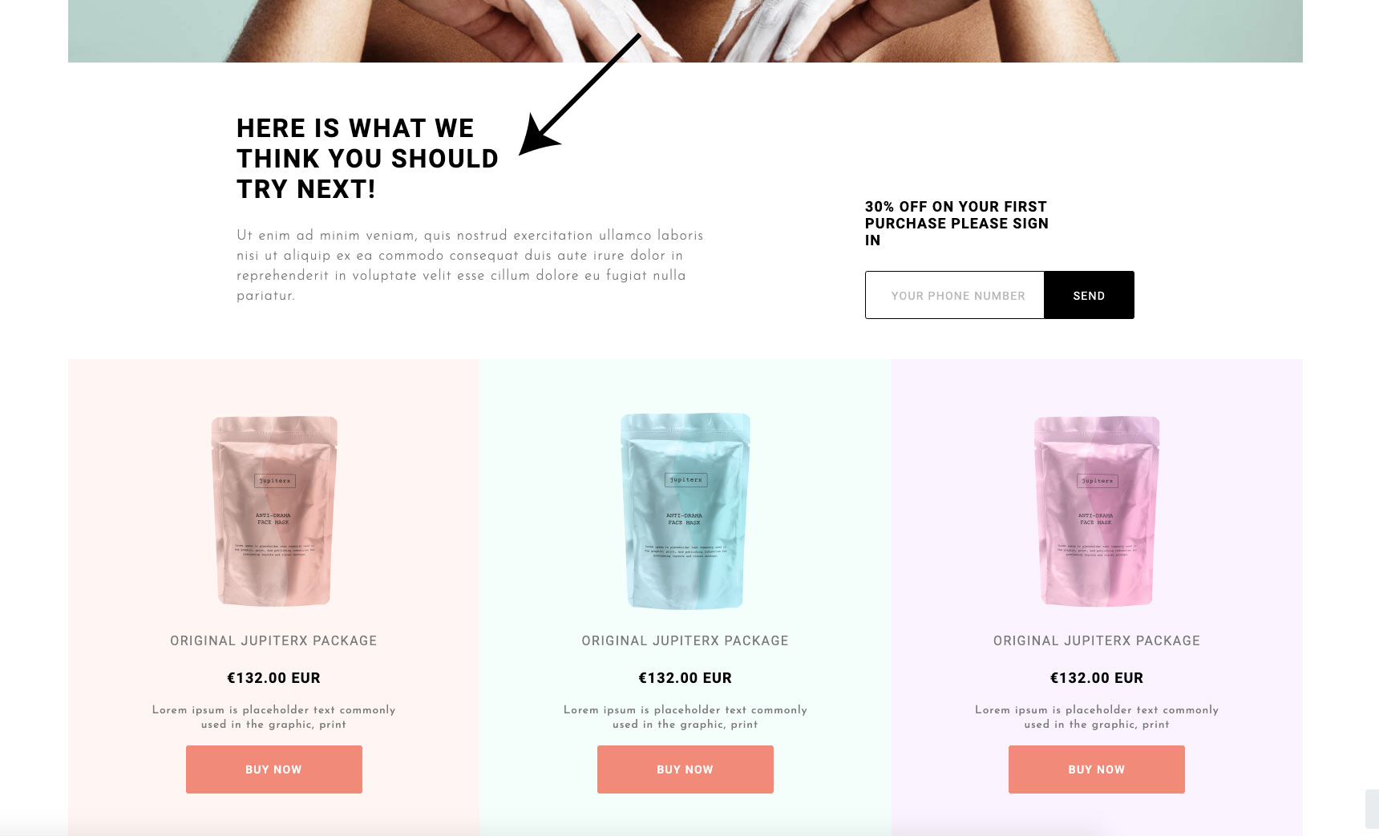The width and height of the screenshot is (1379, 836).
Task: Buy the first peach product with Buy Now
Action: [274, 769]
